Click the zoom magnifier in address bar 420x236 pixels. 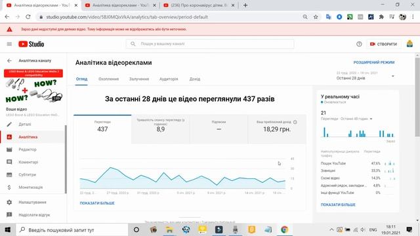click(305, 17)
